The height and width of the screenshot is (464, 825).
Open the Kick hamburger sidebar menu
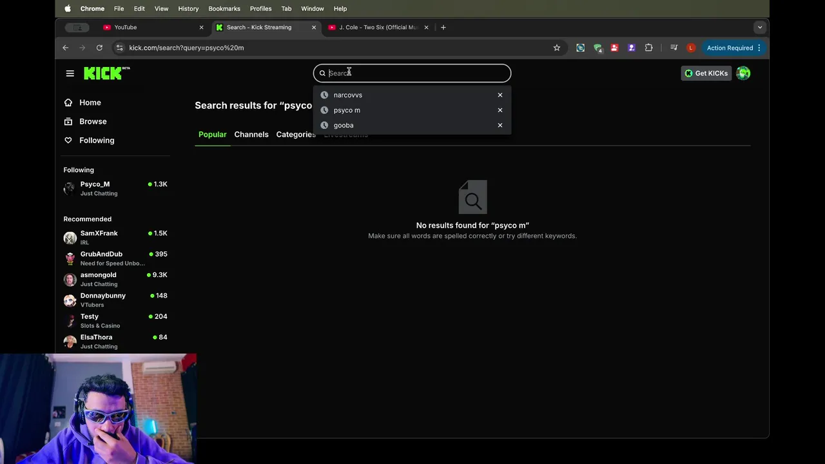point(70,73)
